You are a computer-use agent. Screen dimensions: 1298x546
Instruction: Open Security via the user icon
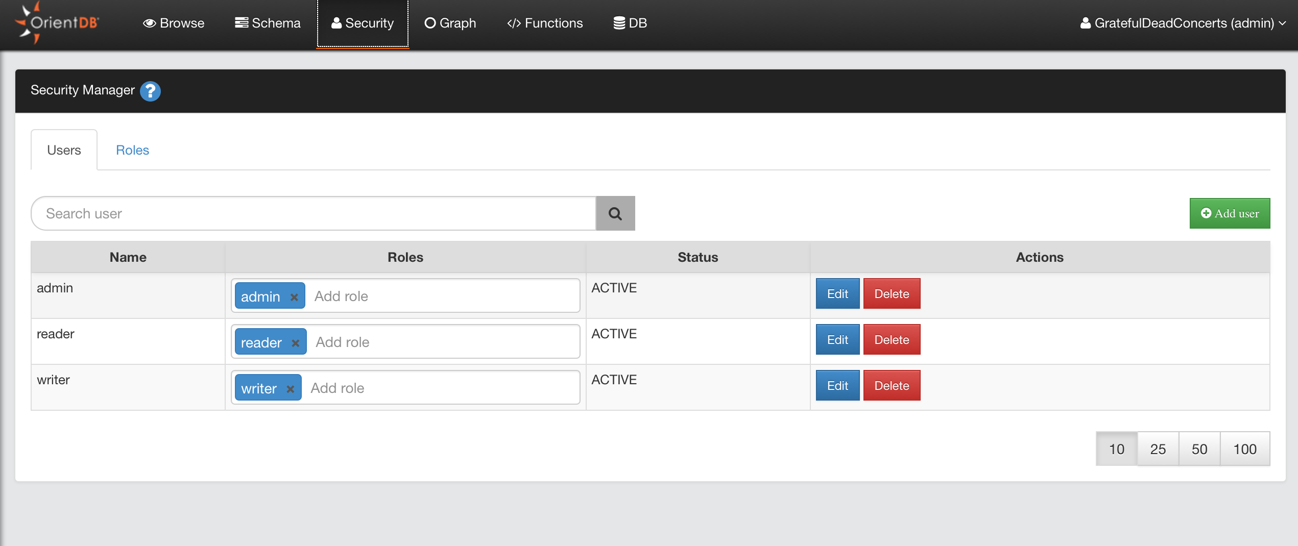click(335, 23)
